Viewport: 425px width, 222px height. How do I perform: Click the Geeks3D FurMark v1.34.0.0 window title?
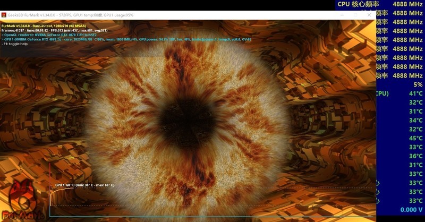click(71, 15)
